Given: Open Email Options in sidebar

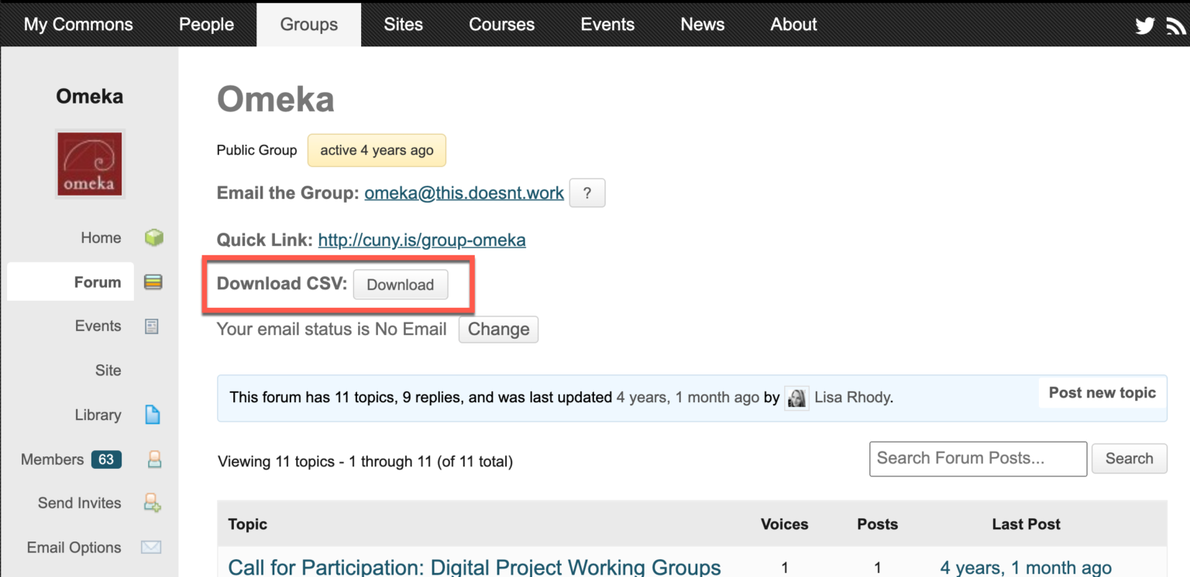Looking at the screenshot, I should [x=74, y=548].
